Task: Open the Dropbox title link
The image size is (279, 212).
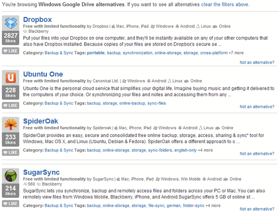Action: [38, 20]
